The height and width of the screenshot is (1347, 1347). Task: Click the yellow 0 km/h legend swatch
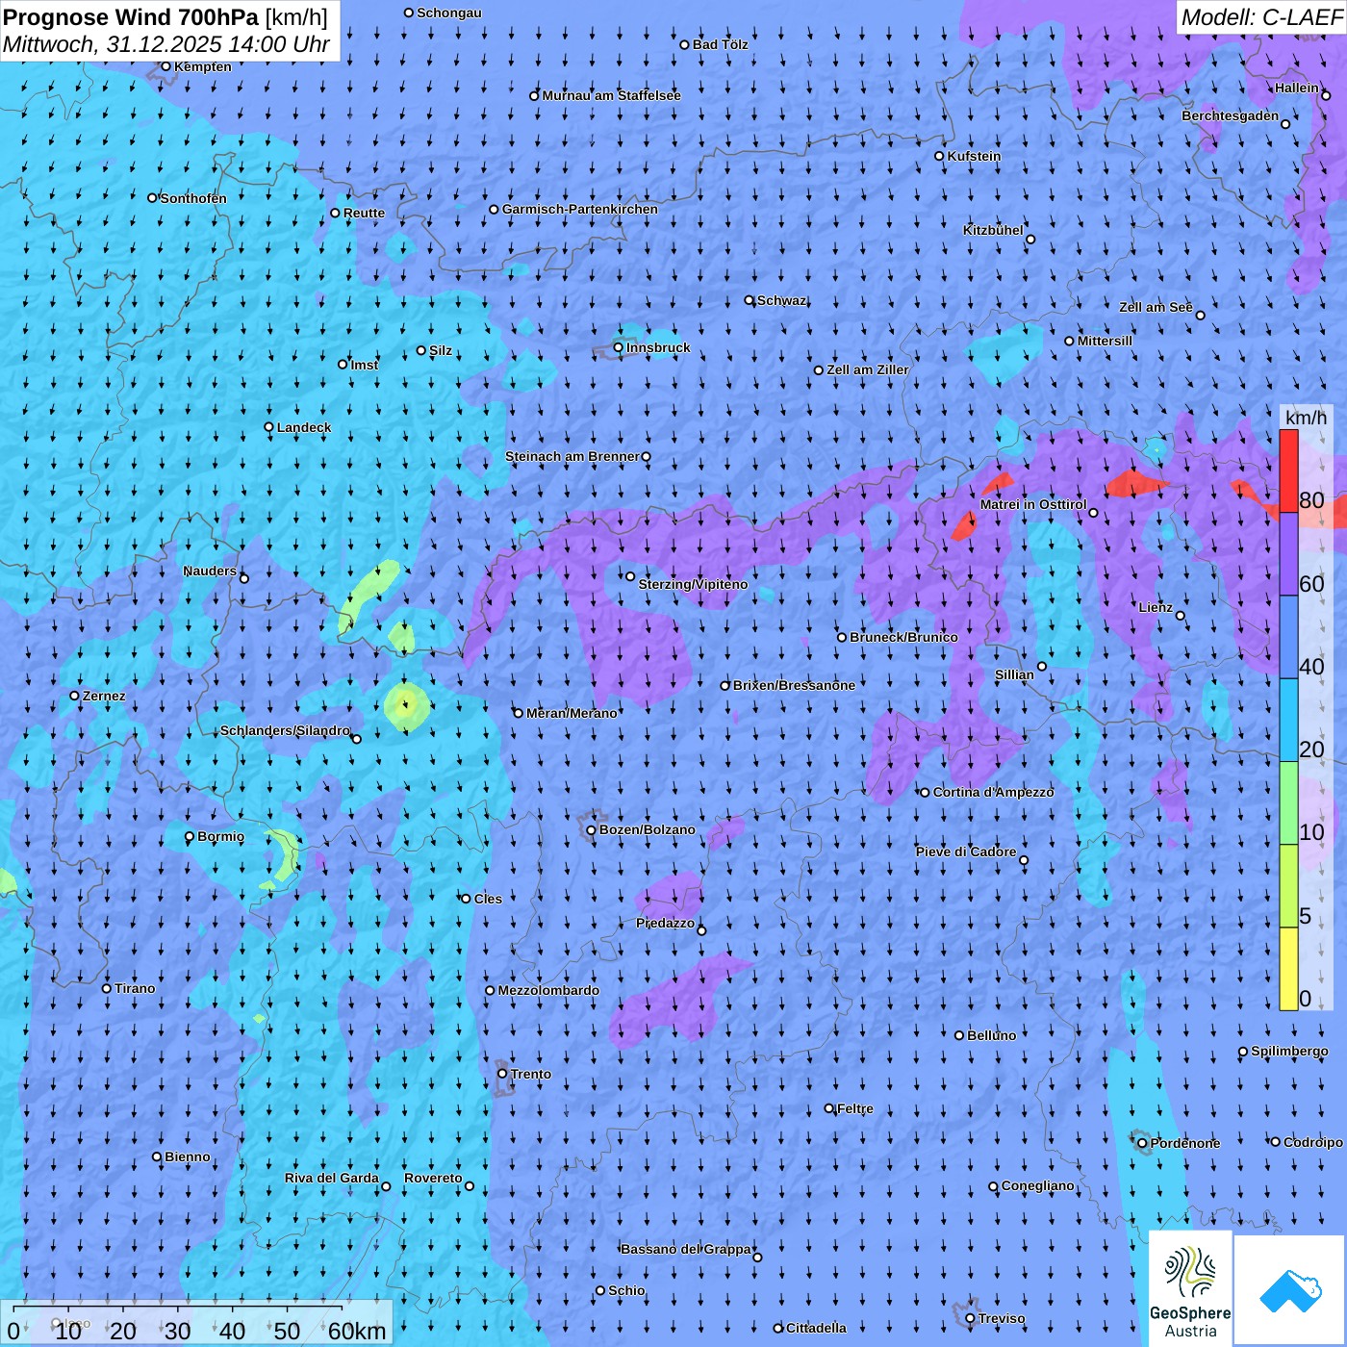[x=1288, y=969]
